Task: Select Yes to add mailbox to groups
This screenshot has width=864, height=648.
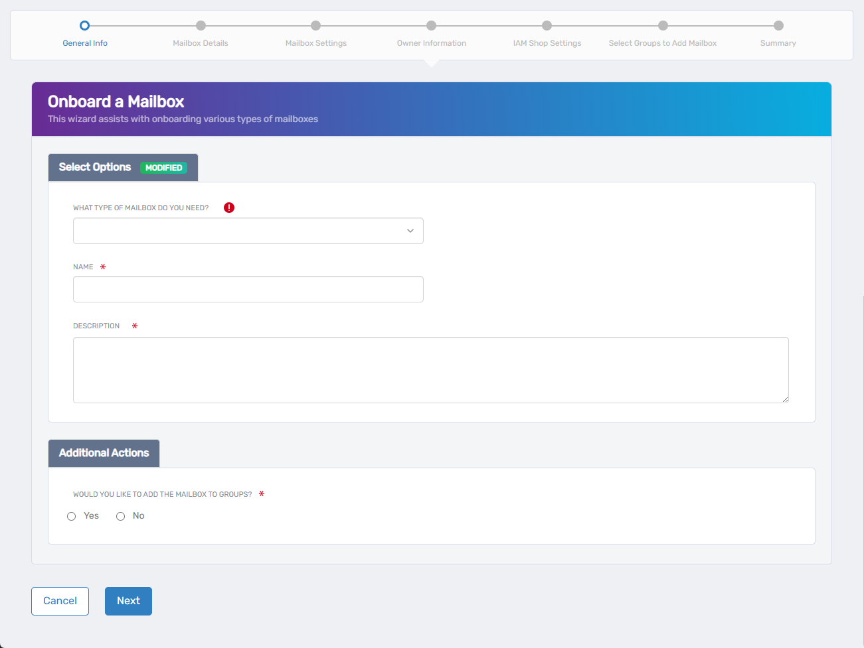Action: pos(72,516)
